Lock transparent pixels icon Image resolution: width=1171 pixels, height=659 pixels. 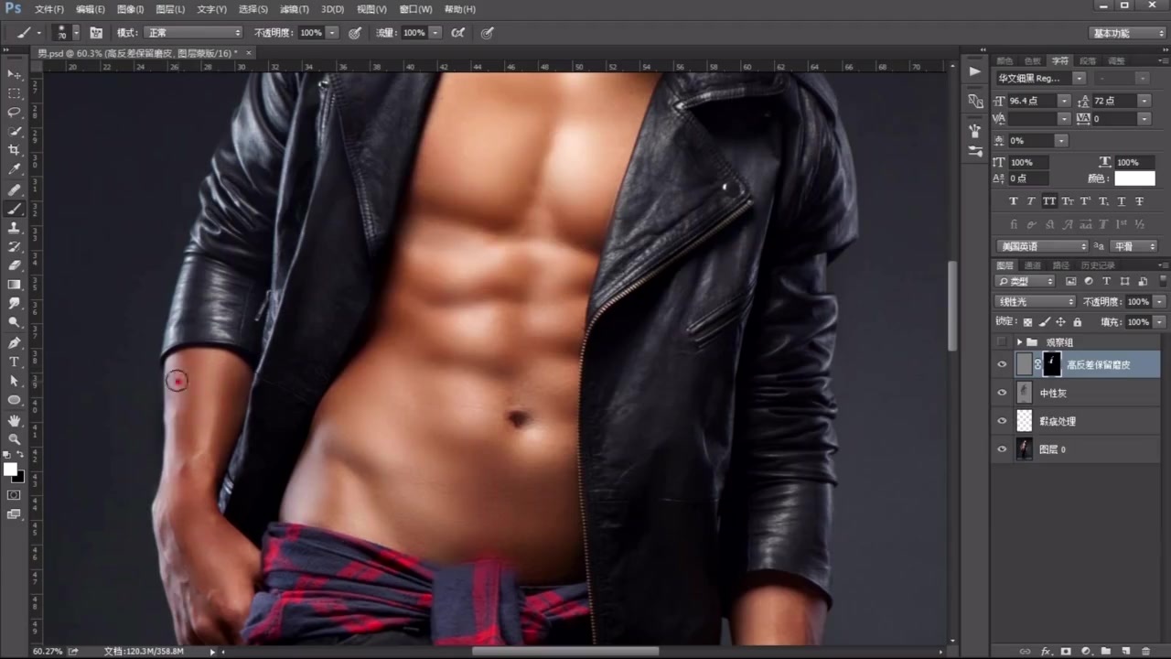click(x=1027, y=322)
